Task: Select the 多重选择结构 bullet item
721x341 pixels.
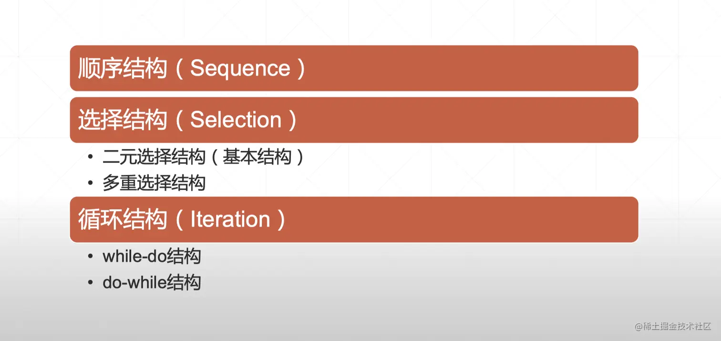Action: [x=154, y=183]
